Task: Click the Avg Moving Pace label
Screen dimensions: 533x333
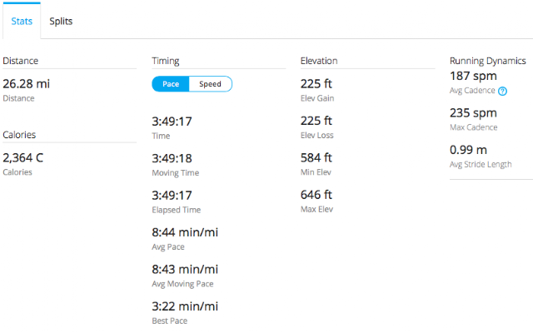Action: (182, 284)
